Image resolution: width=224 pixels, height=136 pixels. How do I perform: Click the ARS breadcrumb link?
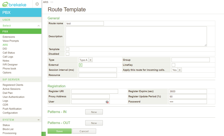click(46, 2)
